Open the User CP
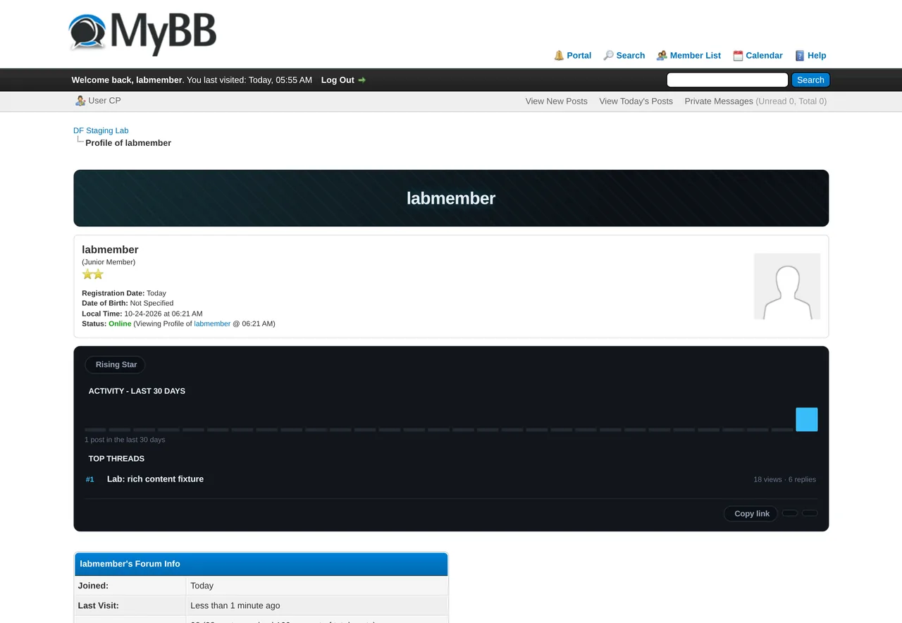The width and height of the screenshot is (902, 623). coord(104,101)
